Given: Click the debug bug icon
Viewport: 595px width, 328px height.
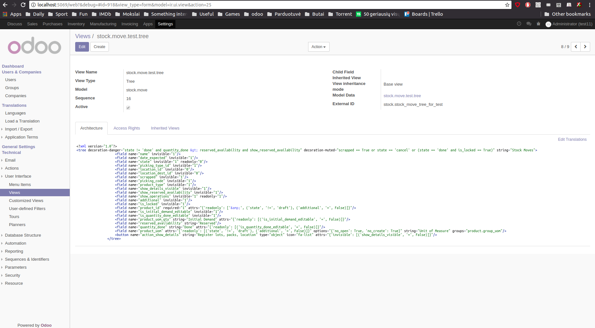Looking at the screenshot, I should 538,24.
